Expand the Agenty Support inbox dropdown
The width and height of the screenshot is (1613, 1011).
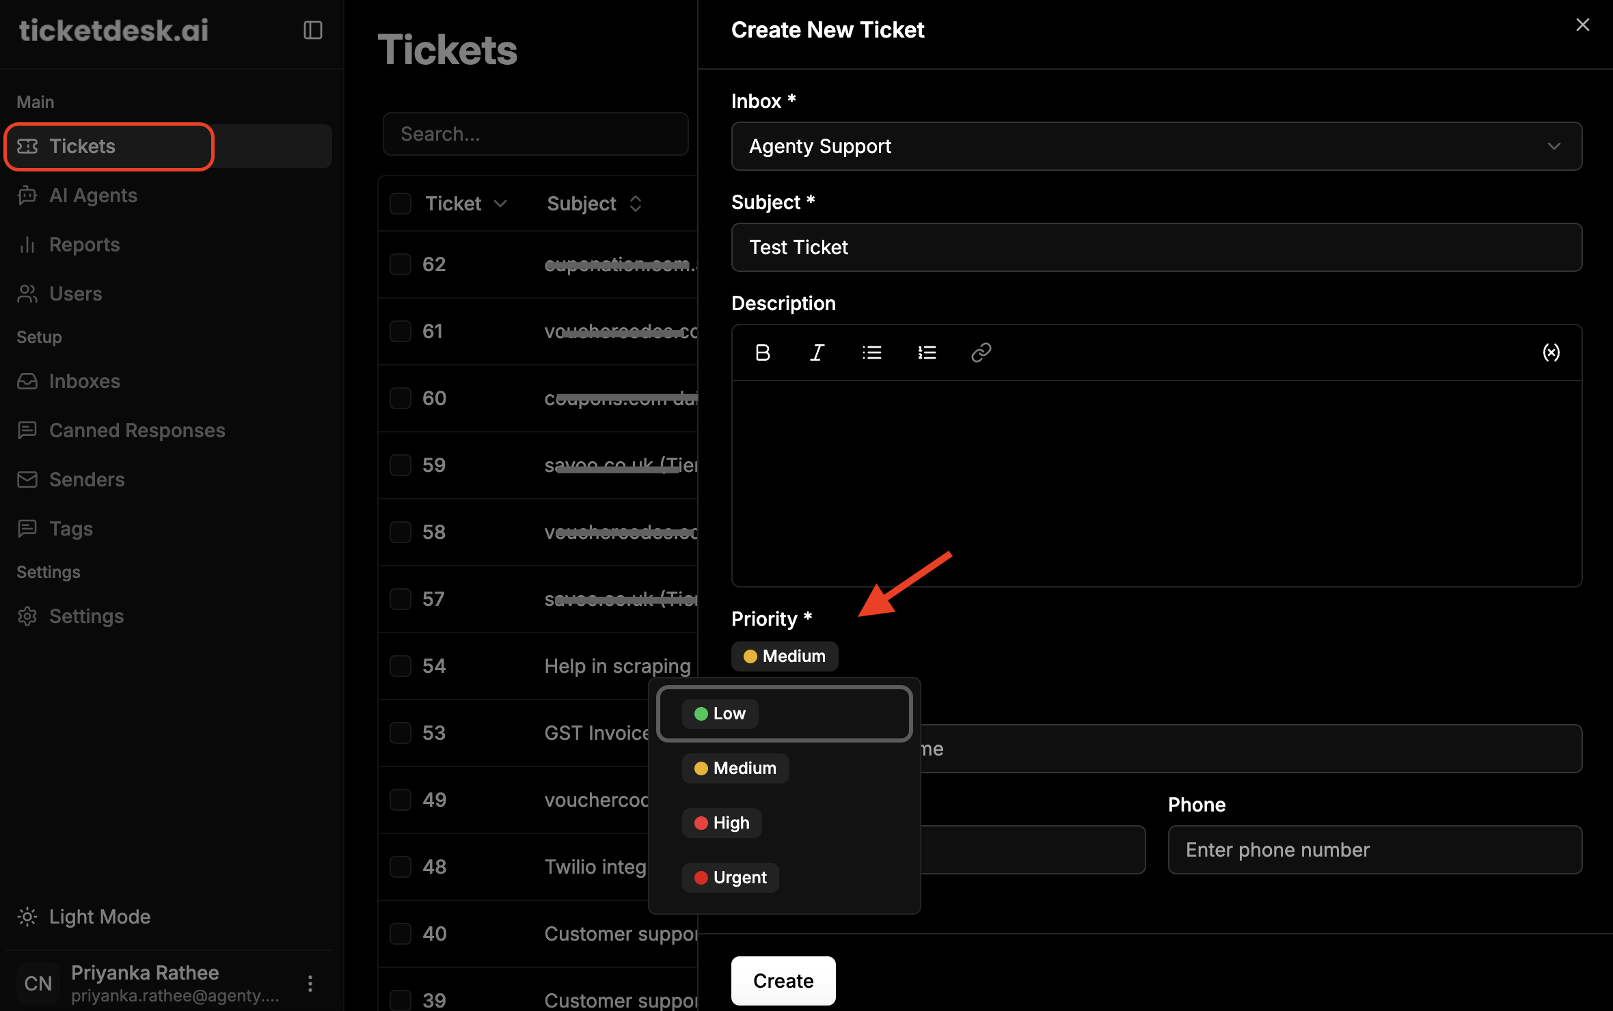[1156, 146]
